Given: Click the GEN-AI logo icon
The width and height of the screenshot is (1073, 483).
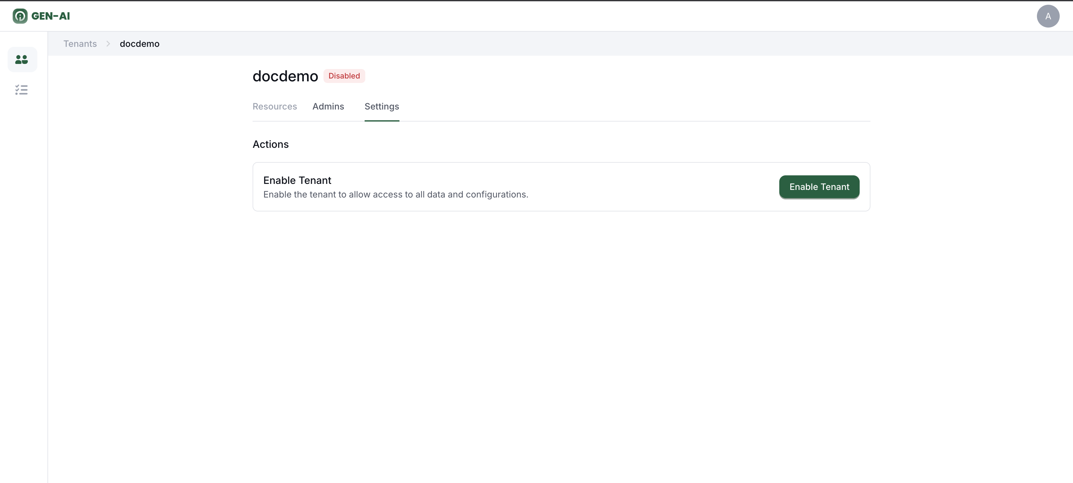Looking at the screenshot, I should [x=20, y=16].
